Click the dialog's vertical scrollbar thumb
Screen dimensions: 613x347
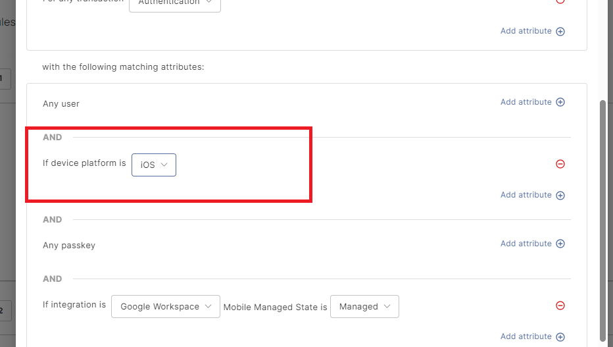(x=604, y=217)
